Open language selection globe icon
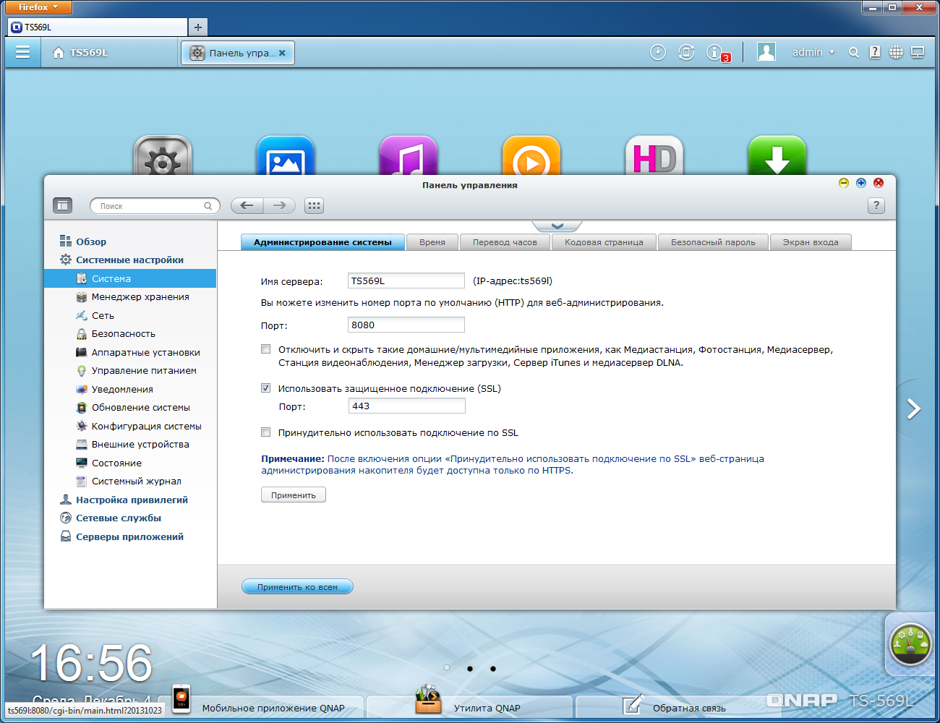 click(x=896, y=52)
